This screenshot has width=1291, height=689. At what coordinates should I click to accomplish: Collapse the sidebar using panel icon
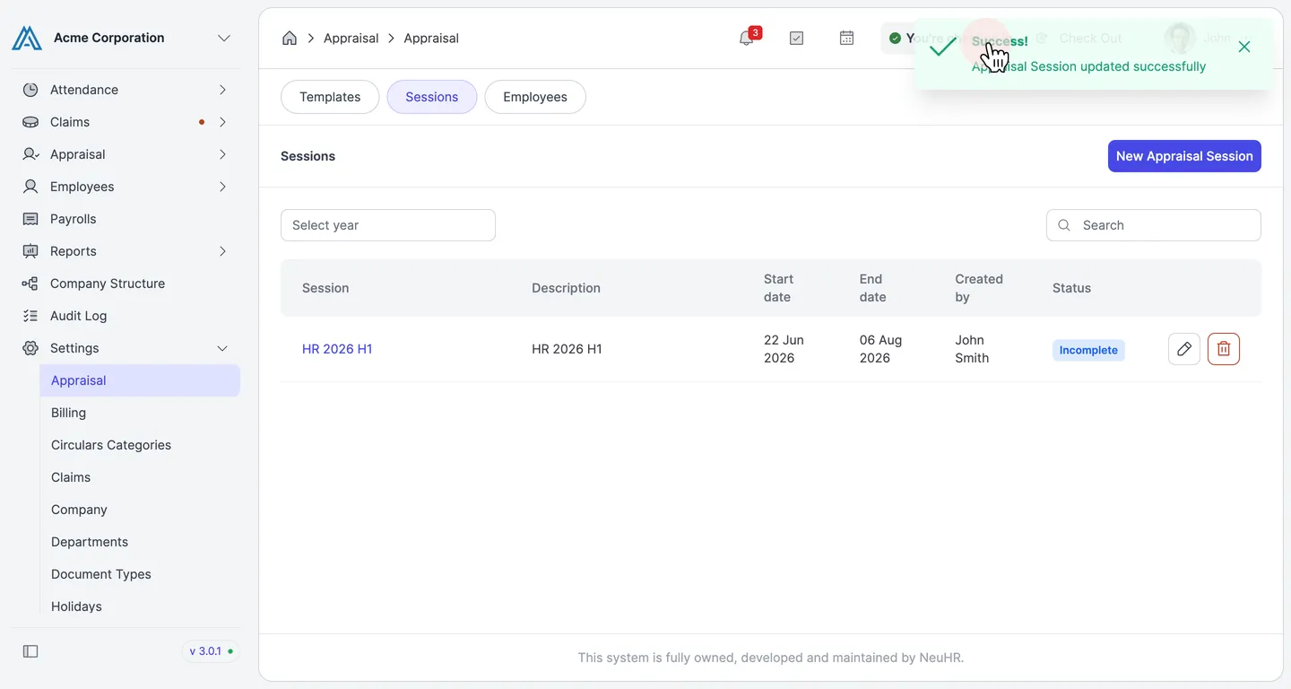[30, 651]
